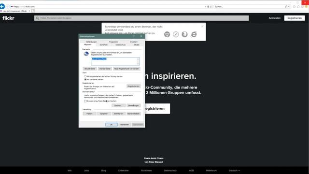
Task: Click the Safari compass icon in warning banner
Action: coord(176,34)
